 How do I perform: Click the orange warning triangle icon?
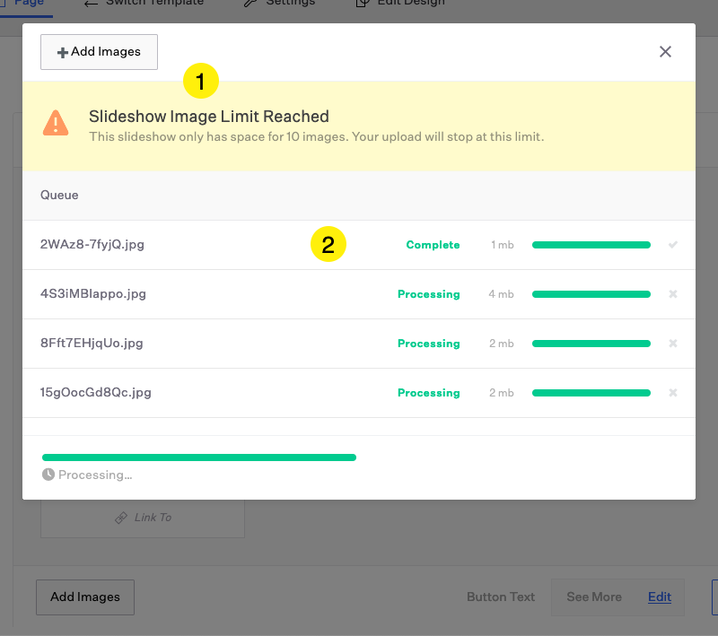(x=56, y=124)
